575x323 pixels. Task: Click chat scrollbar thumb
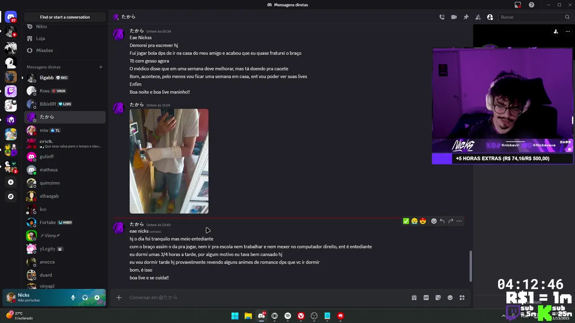pyautogui.click(x=470, y=266)
